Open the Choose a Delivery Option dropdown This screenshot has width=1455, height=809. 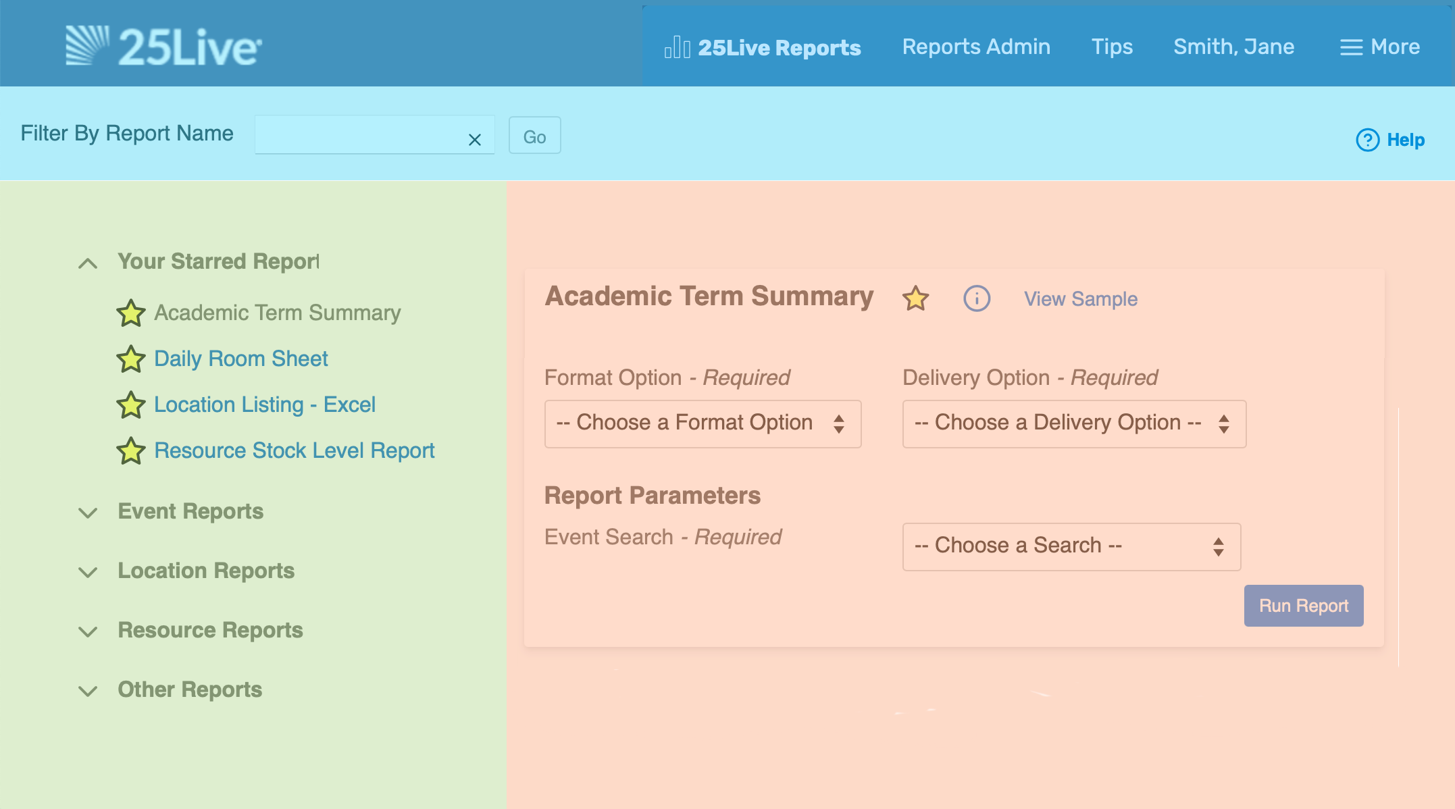click(1073, 423)
